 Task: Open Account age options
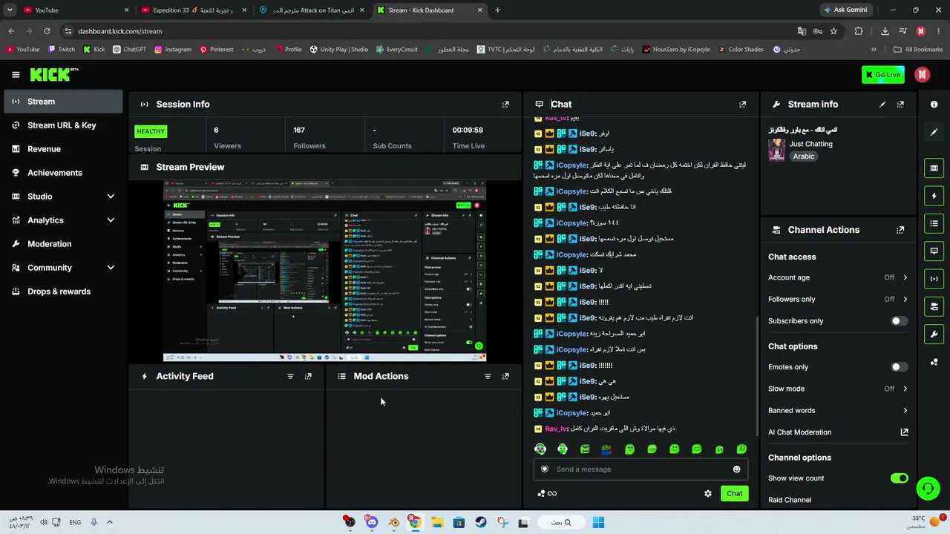[x=838, y=277]
